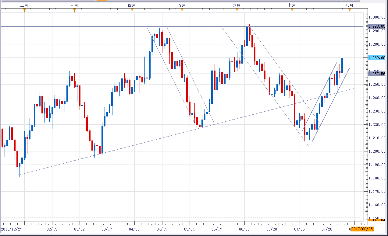388x236 pixels.
Task: Click the 06/05 date label on axis
Action: [x=244, y=229]
